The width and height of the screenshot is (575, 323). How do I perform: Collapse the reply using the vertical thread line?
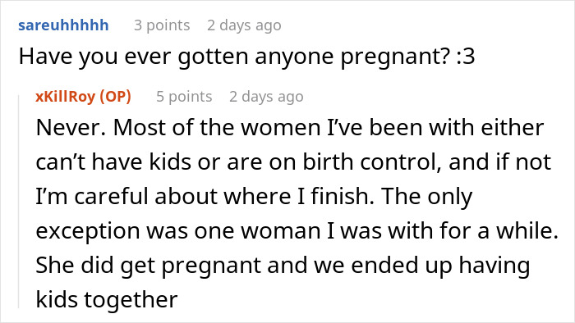[x=19, y=201]
